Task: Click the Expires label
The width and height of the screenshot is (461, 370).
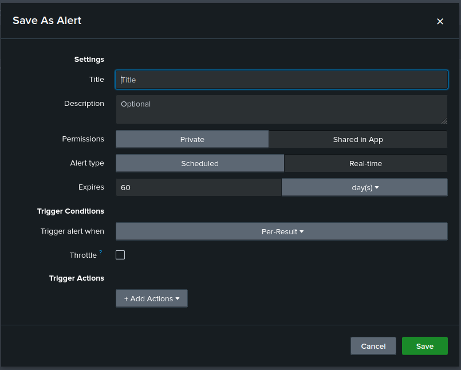Action: 91,187
